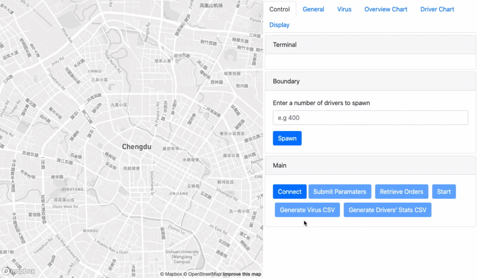Click the Jin East Rd label on map
This screenshot has width=477, height=278.
218,229
